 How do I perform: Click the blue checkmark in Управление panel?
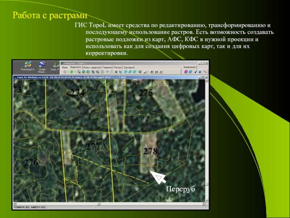click(195, 72)
